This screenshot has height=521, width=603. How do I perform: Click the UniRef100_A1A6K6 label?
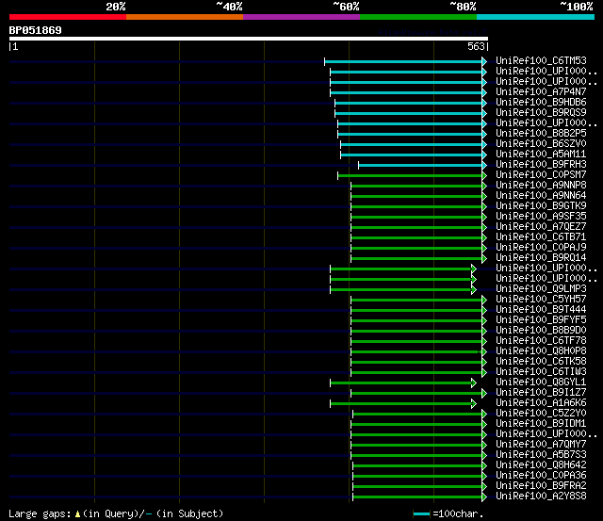coord(541,403)
